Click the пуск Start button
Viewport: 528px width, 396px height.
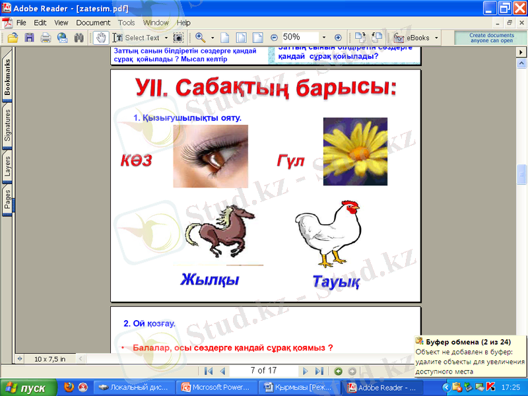[26, 387]
